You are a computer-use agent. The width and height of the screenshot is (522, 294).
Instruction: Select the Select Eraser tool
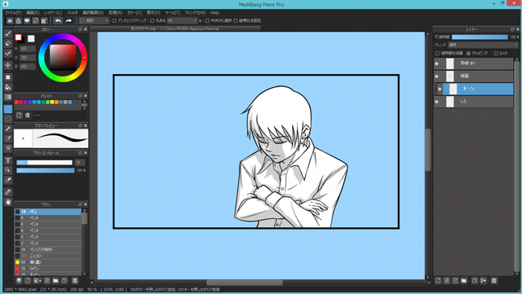(x=8, y=148)
